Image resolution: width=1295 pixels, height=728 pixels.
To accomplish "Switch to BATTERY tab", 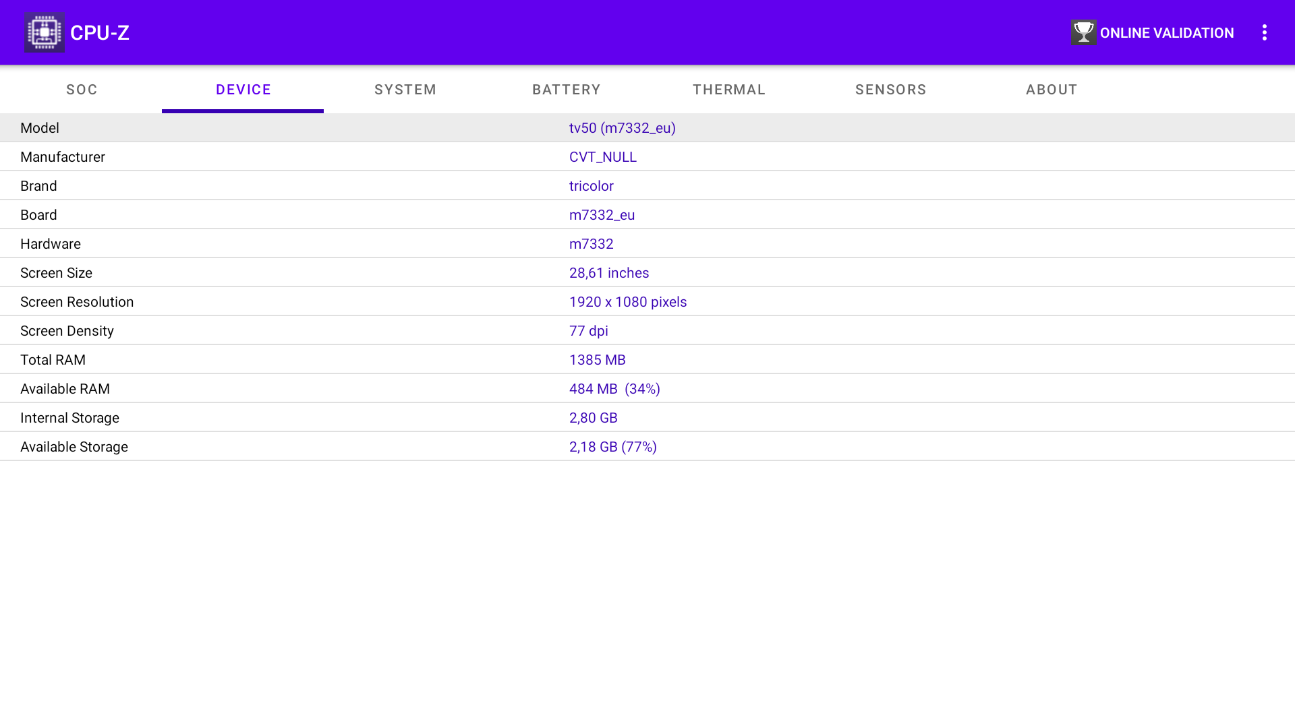I will (x=567, y=89).
